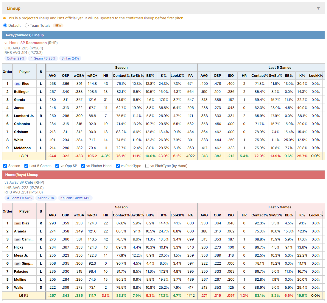This screenshot has width=327, height=303.
Task: Collapse the Lineup panel arrow
Action: 318,8
